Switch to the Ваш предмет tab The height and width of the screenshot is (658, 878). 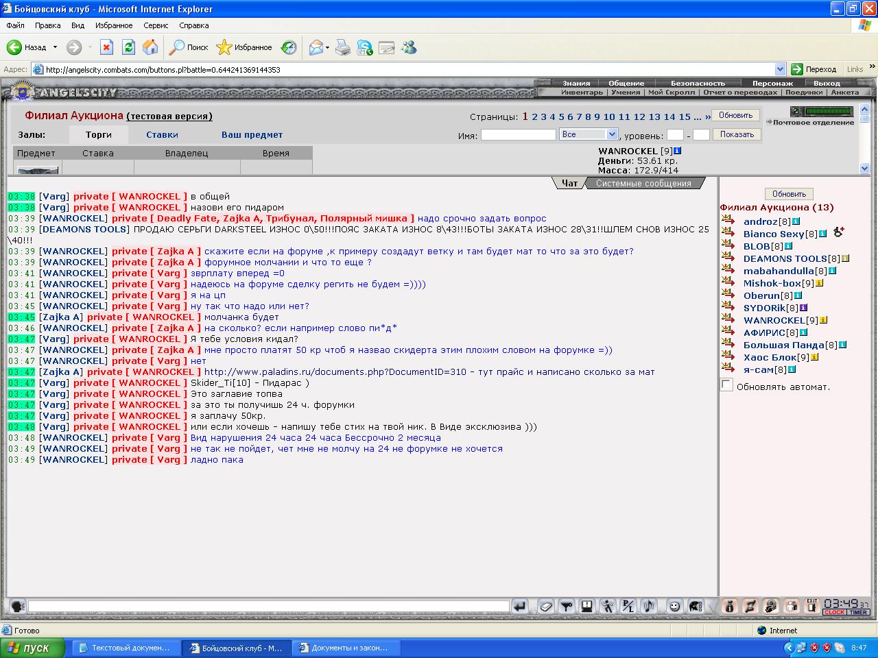coord(252,134)
